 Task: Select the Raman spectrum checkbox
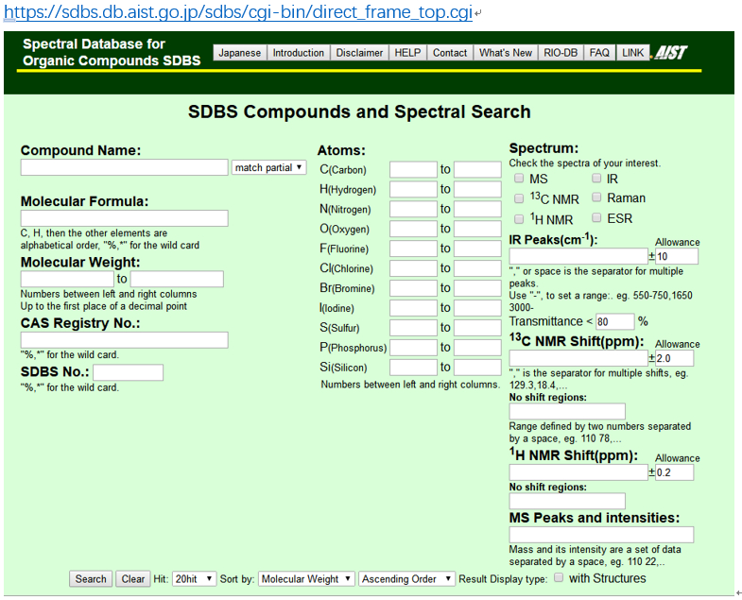coord(596,197)
